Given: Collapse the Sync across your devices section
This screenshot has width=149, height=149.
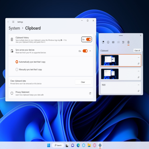Looking at the screenshot, I should [90, 51].
